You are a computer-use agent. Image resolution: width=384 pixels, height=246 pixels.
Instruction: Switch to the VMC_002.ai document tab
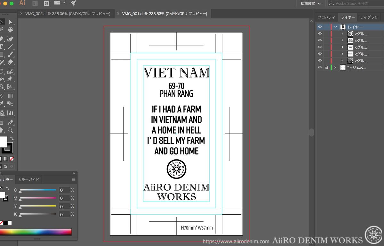[x=68, y=14]
